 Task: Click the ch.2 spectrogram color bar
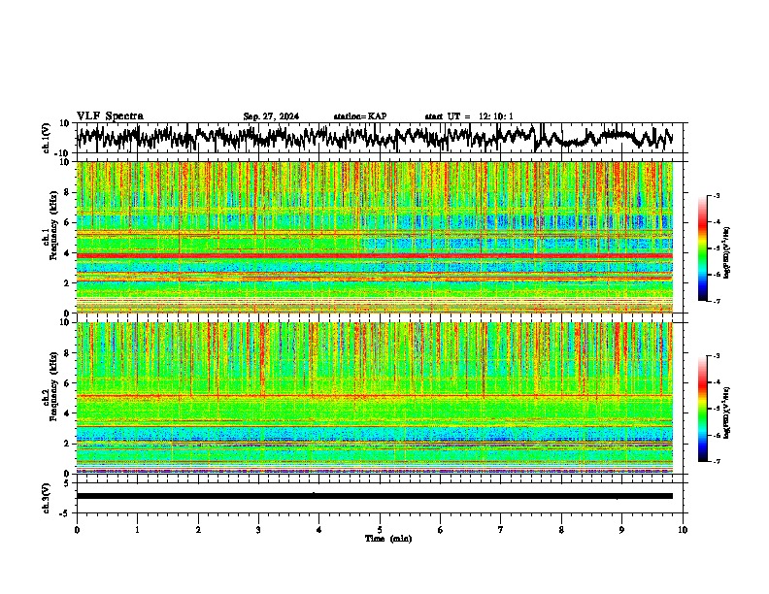click(x=702, y=409)
